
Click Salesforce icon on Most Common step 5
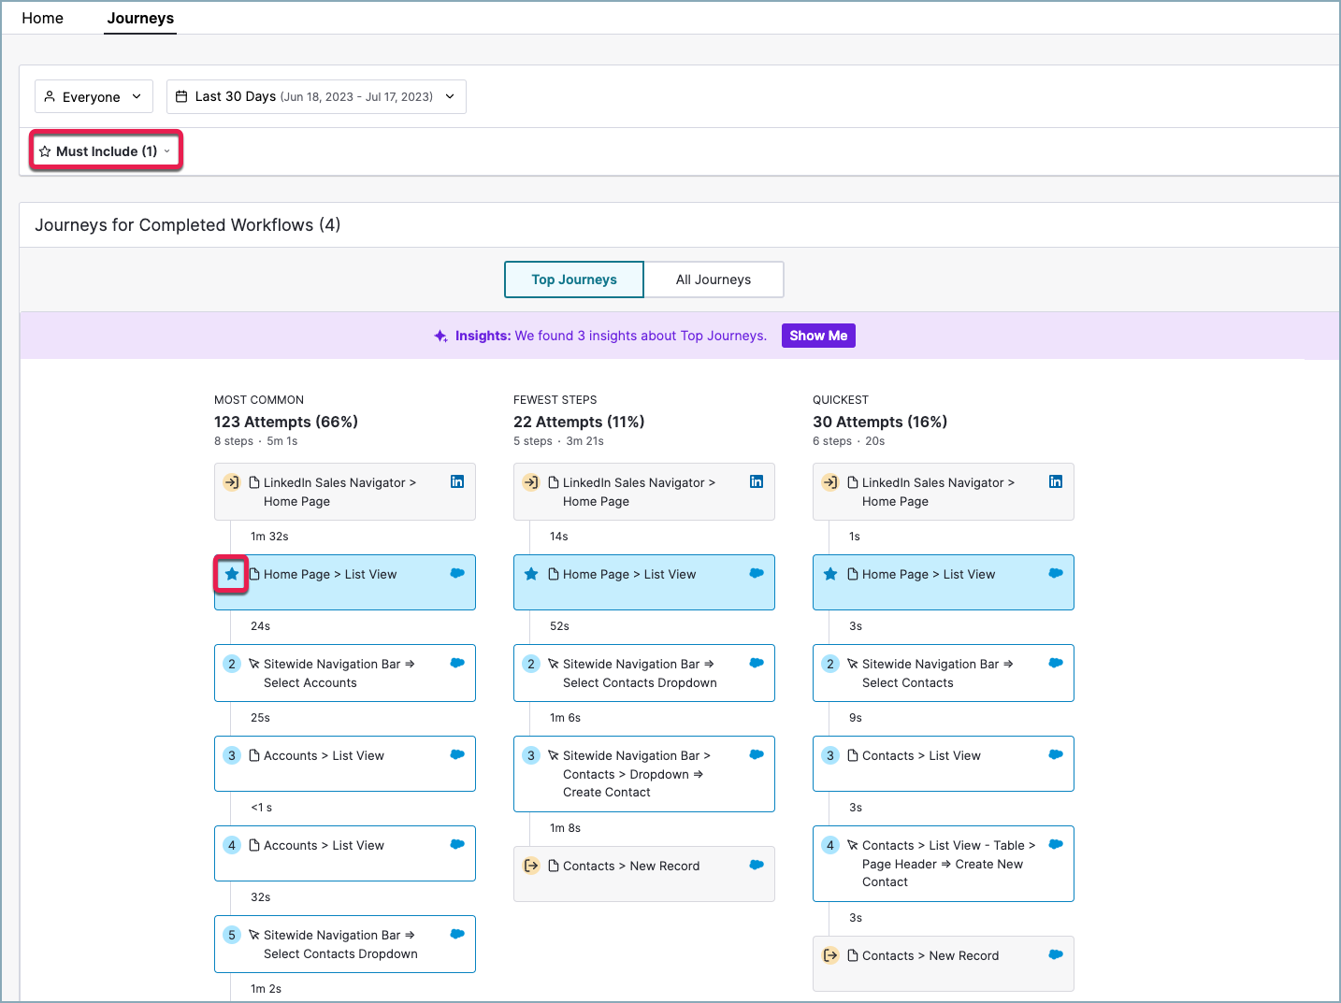pyautogui.click(x=457, y=934)
